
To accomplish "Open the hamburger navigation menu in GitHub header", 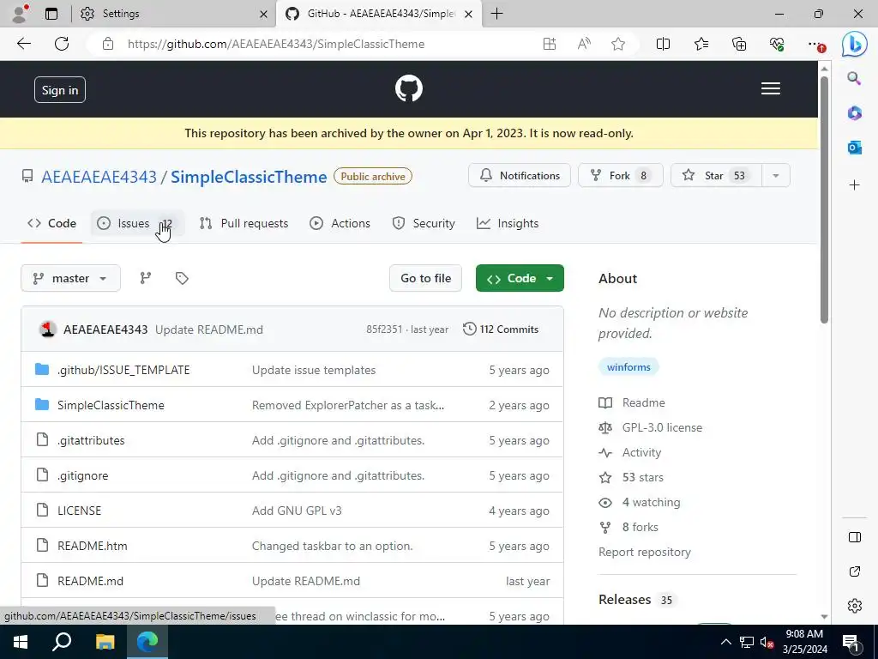I will [x=771, y=88].
